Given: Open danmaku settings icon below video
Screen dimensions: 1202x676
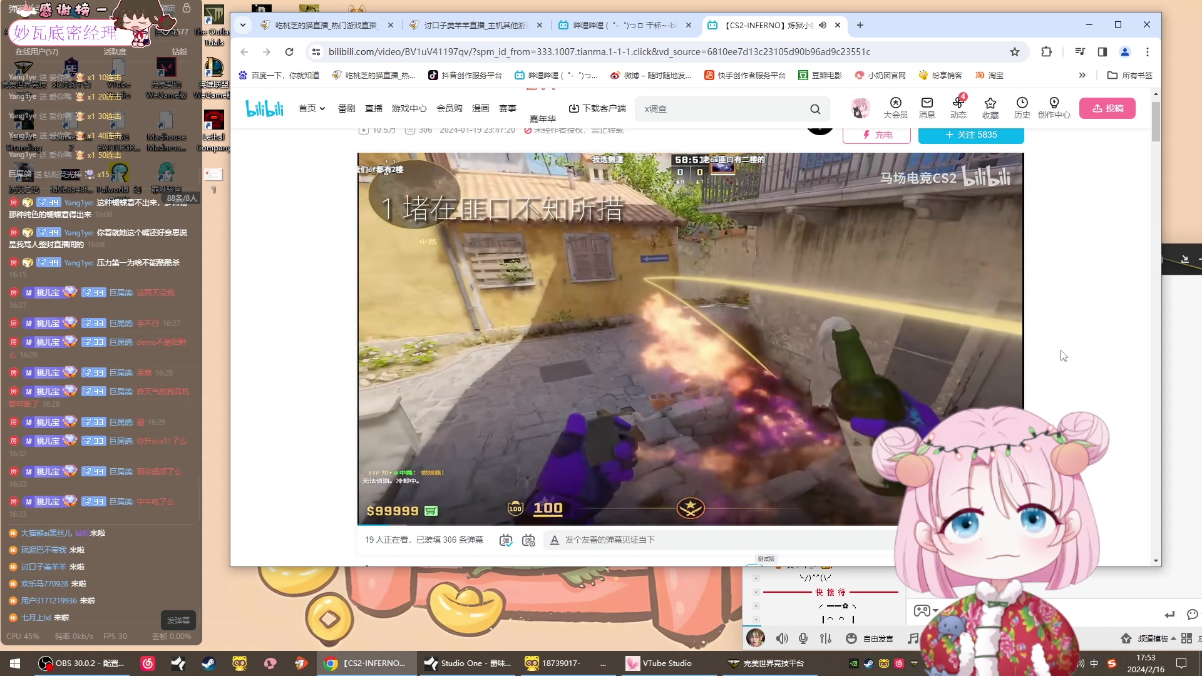Looking at the screenshot, I should coord(529,540).
